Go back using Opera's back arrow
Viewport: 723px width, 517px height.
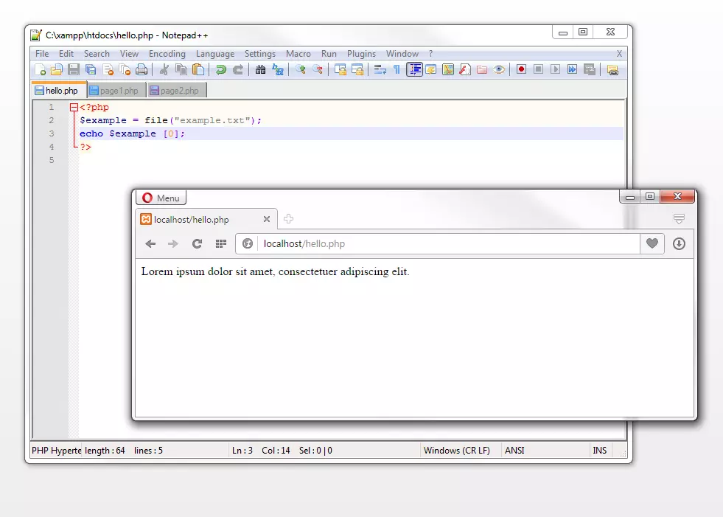[x=151, y=243]
